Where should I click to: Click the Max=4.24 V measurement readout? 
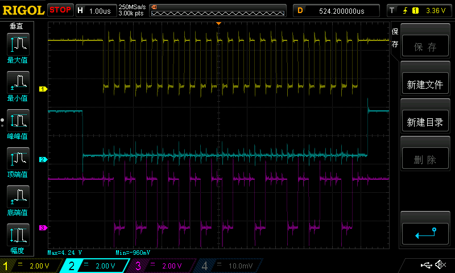(65, 253)
